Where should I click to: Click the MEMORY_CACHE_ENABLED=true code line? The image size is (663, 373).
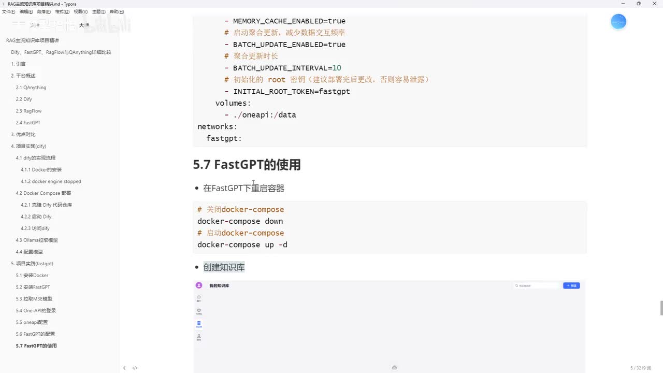click(289, 21)
